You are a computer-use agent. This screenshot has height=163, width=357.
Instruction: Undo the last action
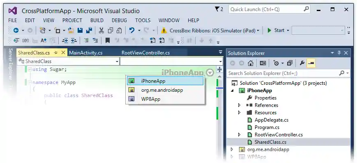(x=132, y=30)
